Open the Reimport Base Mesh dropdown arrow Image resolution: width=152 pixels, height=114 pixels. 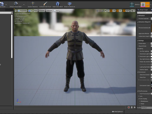click(x=24, y=4)
